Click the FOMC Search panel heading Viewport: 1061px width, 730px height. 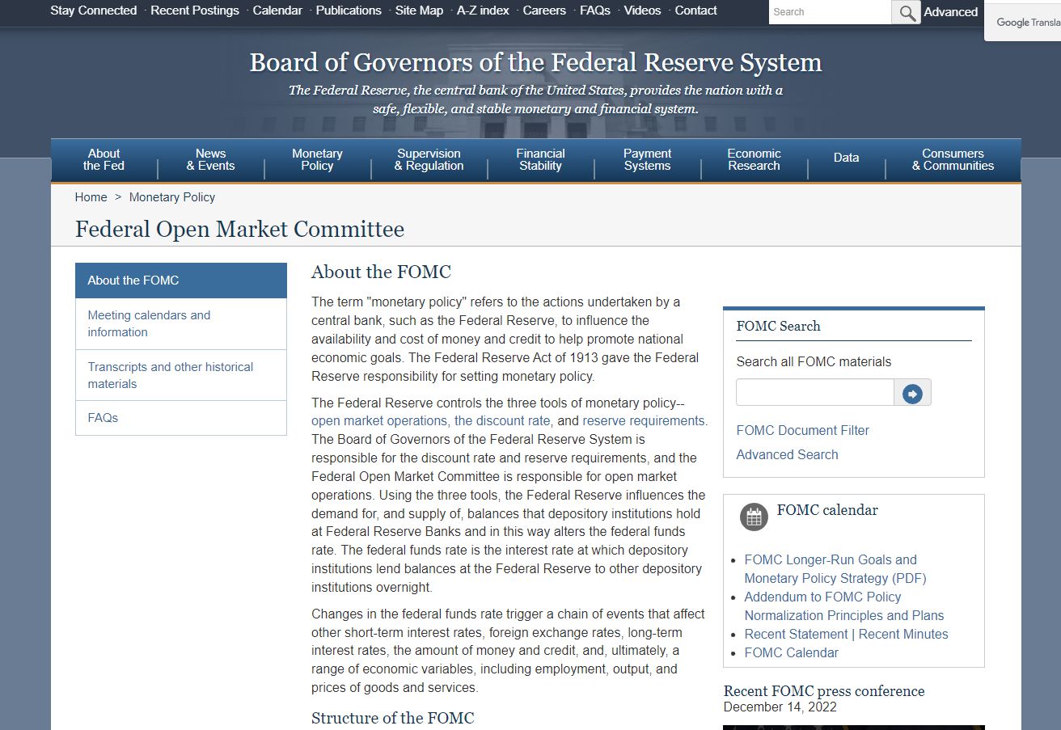[778, 327]
